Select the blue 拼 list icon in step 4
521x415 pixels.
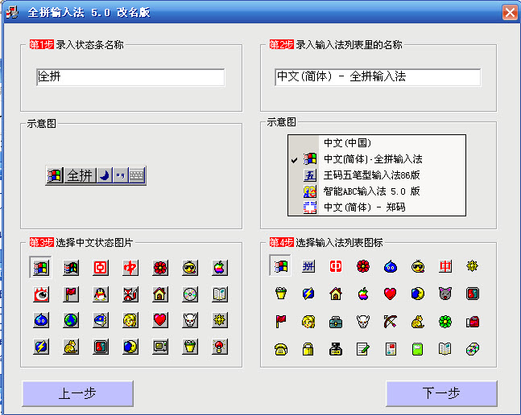click(308, 266)
